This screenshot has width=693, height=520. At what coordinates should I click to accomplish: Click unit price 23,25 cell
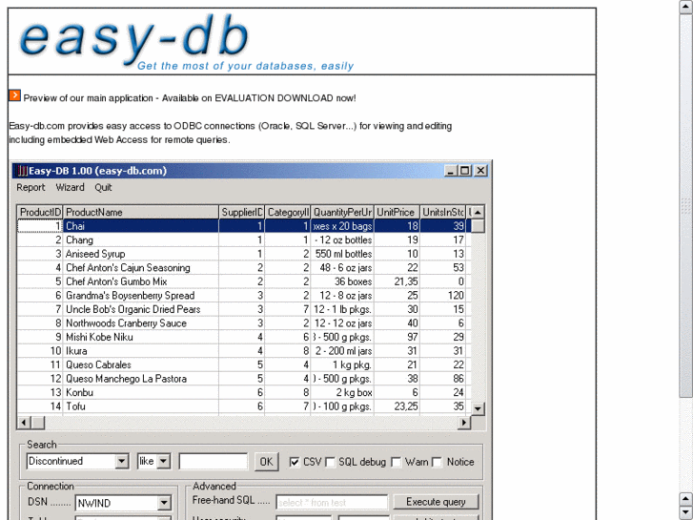(397, 406)
